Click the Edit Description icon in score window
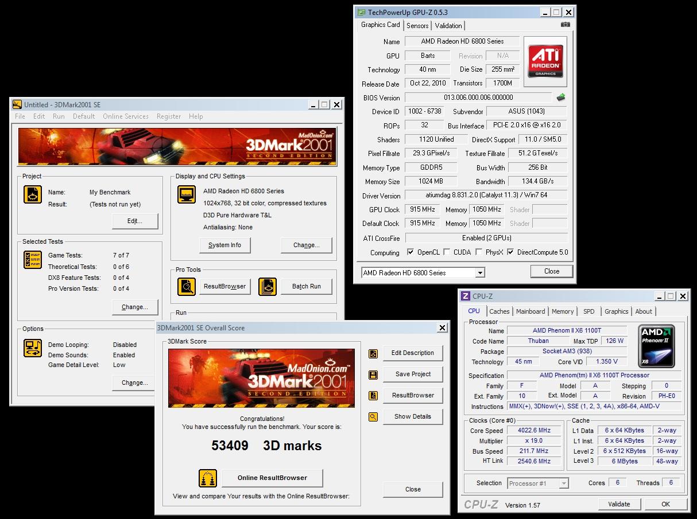 coord(373,354)
